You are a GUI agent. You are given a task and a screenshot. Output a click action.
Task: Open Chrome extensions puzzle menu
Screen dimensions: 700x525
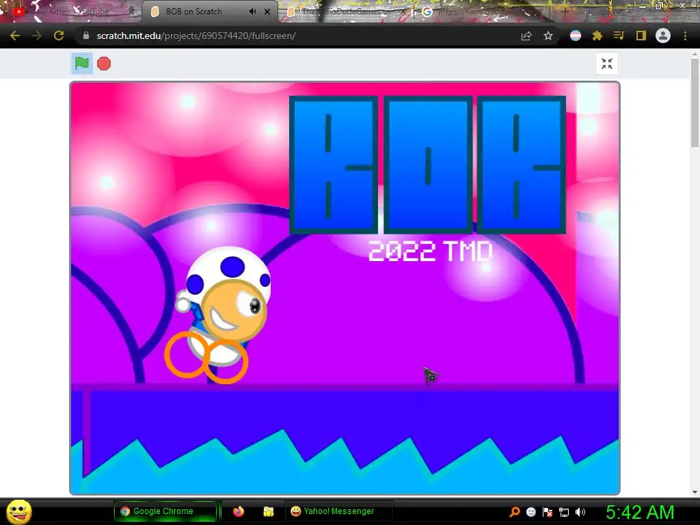pyautogui.click(x=597, y=36)
